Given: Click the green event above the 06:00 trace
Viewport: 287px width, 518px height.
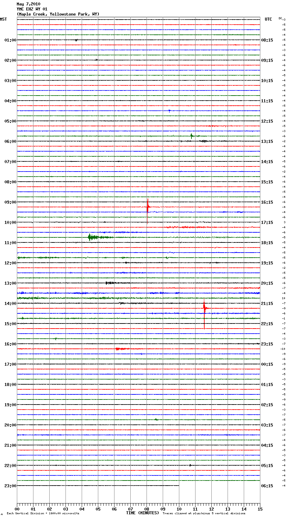Looking at the screenshot, I should tap(192, 136).
